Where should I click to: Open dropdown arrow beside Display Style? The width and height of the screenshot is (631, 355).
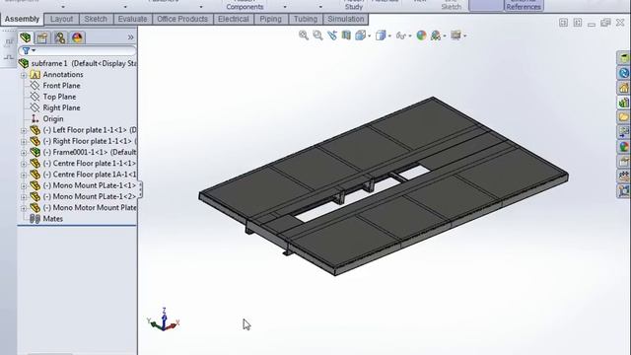(x=389, y=36)
